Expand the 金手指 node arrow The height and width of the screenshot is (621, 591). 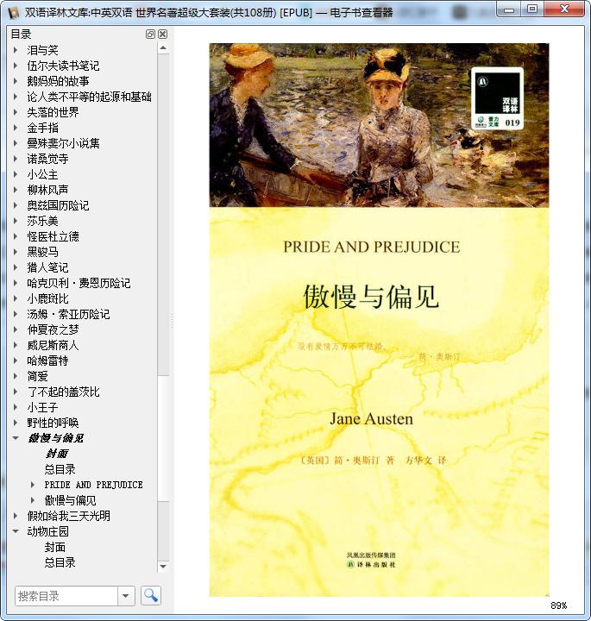pos(16,128)
